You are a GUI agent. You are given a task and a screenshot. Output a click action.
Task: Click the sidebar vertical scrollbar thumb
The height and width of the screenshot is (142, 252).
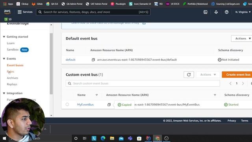[51, 64]
